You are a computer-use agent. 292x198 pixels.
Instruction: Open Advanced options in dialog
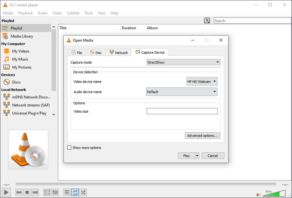pos(202,136)
